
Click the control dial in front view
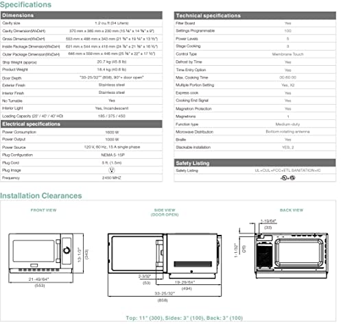click(67, 250)
